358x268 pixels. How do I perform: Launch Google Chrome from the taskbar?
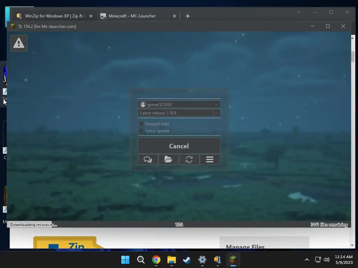coord(156,260)
